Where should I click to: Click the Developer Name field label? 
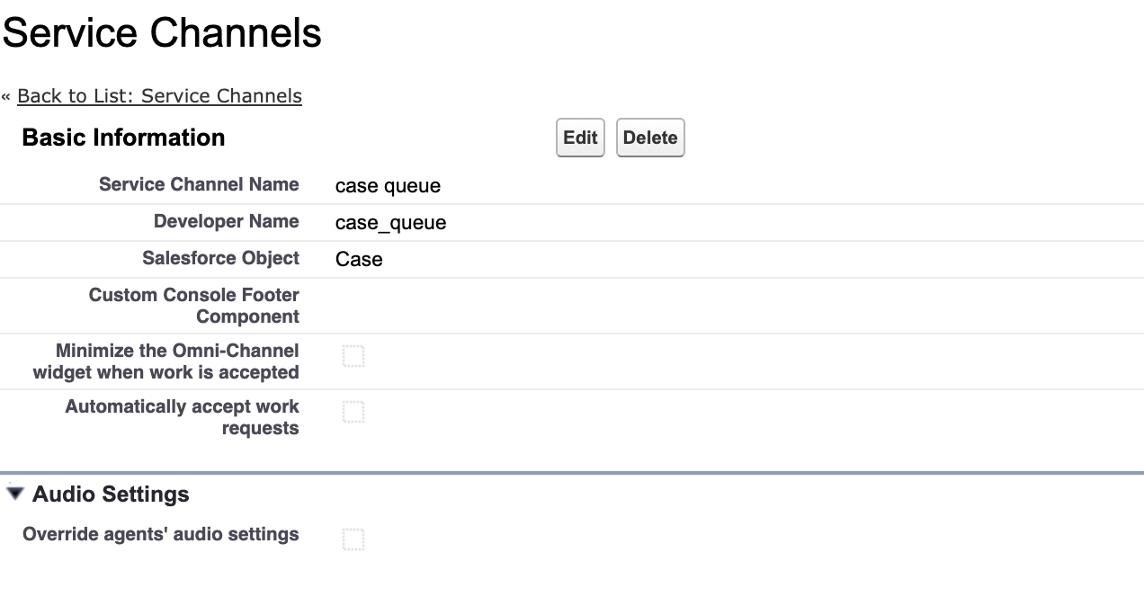226,221
